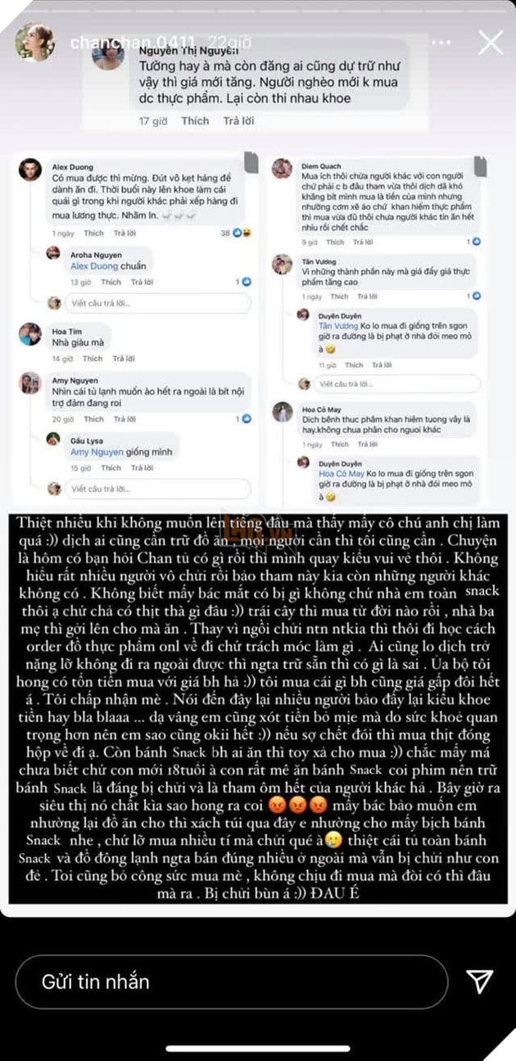Tap the Alex Duong mention in Aroha's reply
The height and width of the screenshot is (1061, 516).
pos(92,264)
